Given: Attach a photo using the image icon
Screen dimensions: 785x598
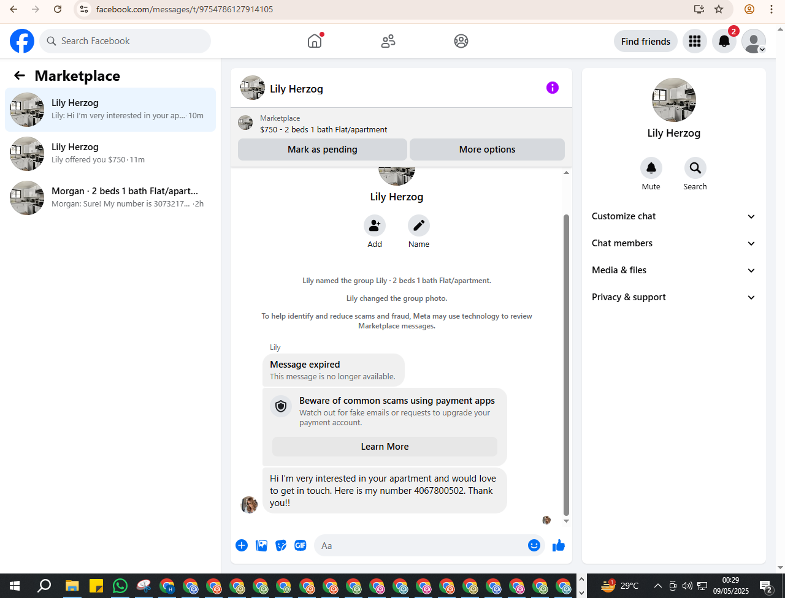Looking at the screenshot, I should (261, 545).
